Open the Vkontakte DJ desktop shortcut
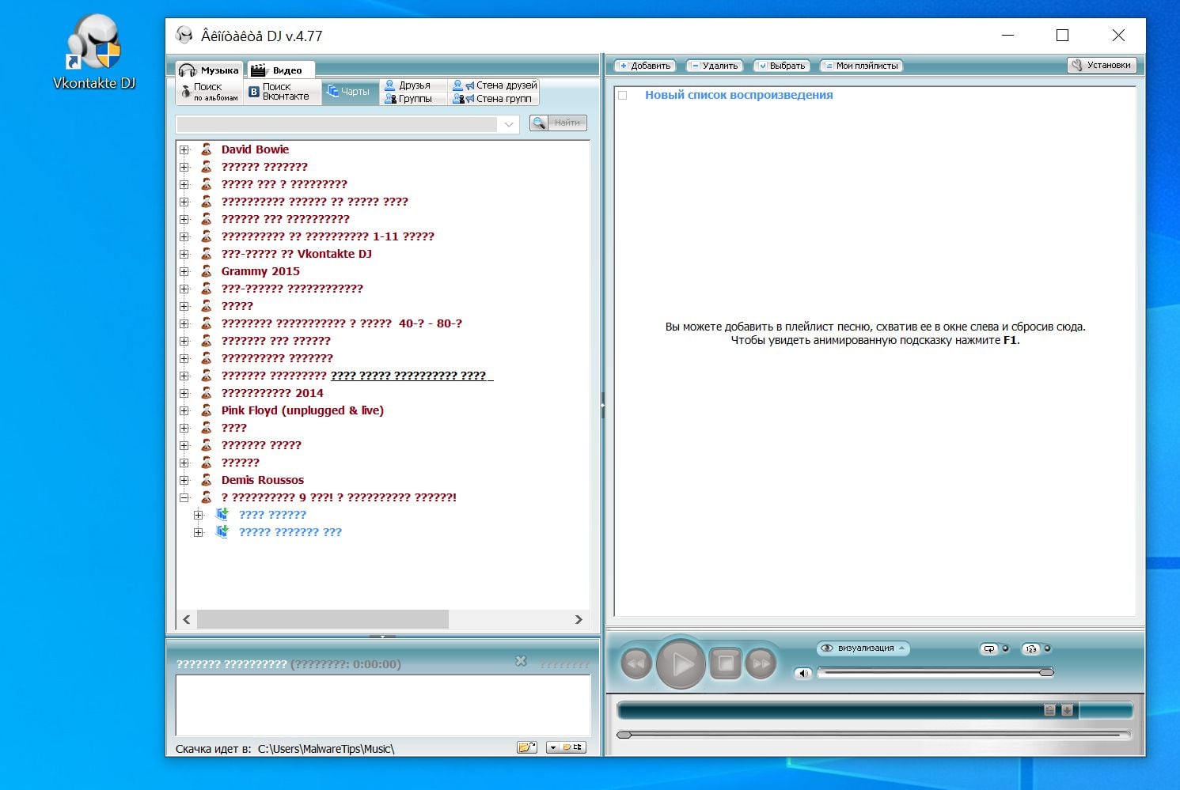This screenshot has width=1180, height=790. pos(94,53)
